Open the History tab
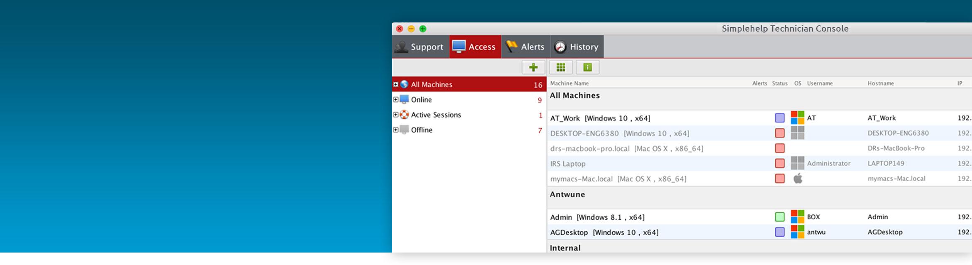The height and width of the screenshot is (265, 972). (x=577, y=47)
